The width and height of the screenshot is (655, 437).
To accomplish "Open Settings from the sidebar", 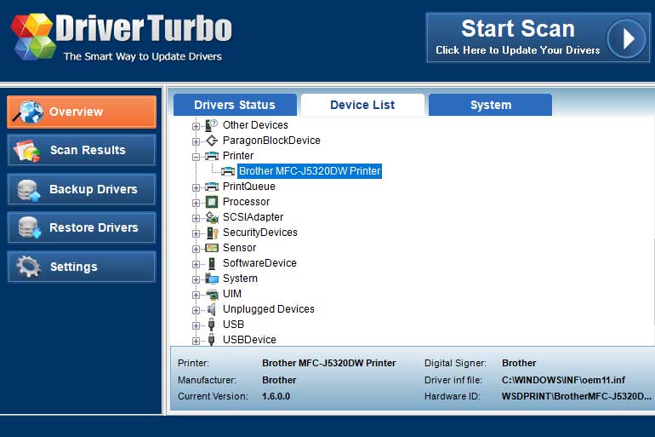I will coord(82,267).
